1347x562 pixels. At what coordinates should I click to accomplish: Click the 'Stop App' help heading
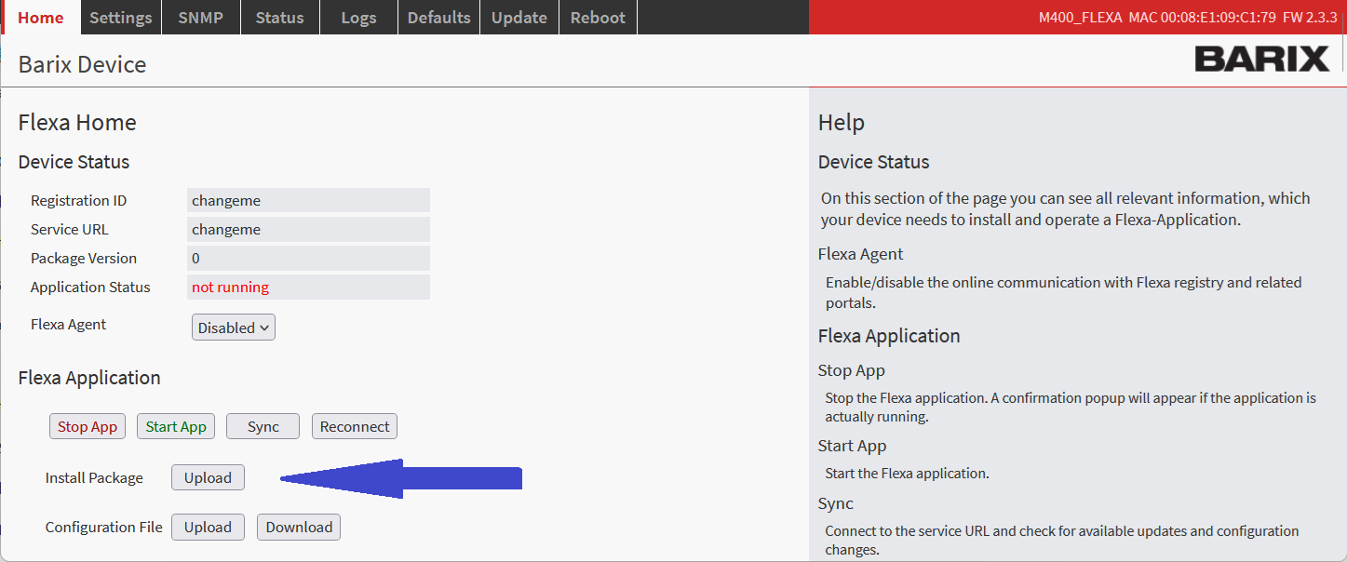(851, 370)
